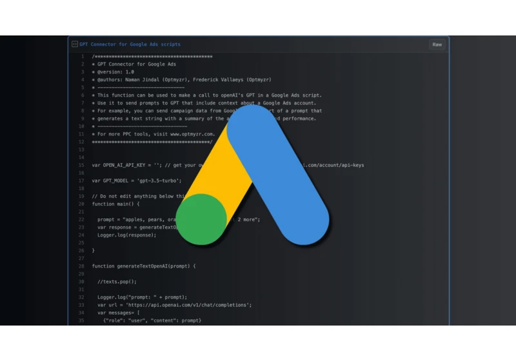Click the 'var OPEN_AI_API_KEY' line
The width and height of the screenshot is (516, 361).
click(228, 165)
